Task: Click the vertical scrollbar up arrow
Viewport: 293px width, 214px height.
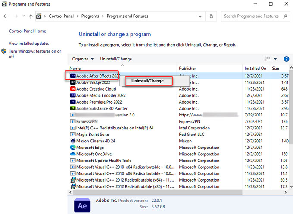Action: [291, 68]
